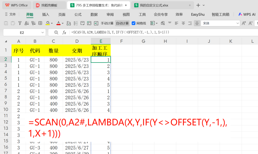258x154 pixels.
Task: Open the tab list dropdown arrow
Action: click(204, 5)
